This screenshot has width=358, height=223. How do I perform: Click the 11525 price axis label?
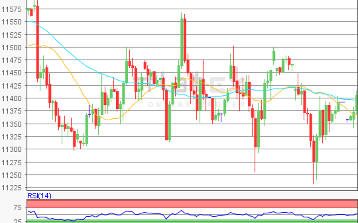(x=11, y=35)
